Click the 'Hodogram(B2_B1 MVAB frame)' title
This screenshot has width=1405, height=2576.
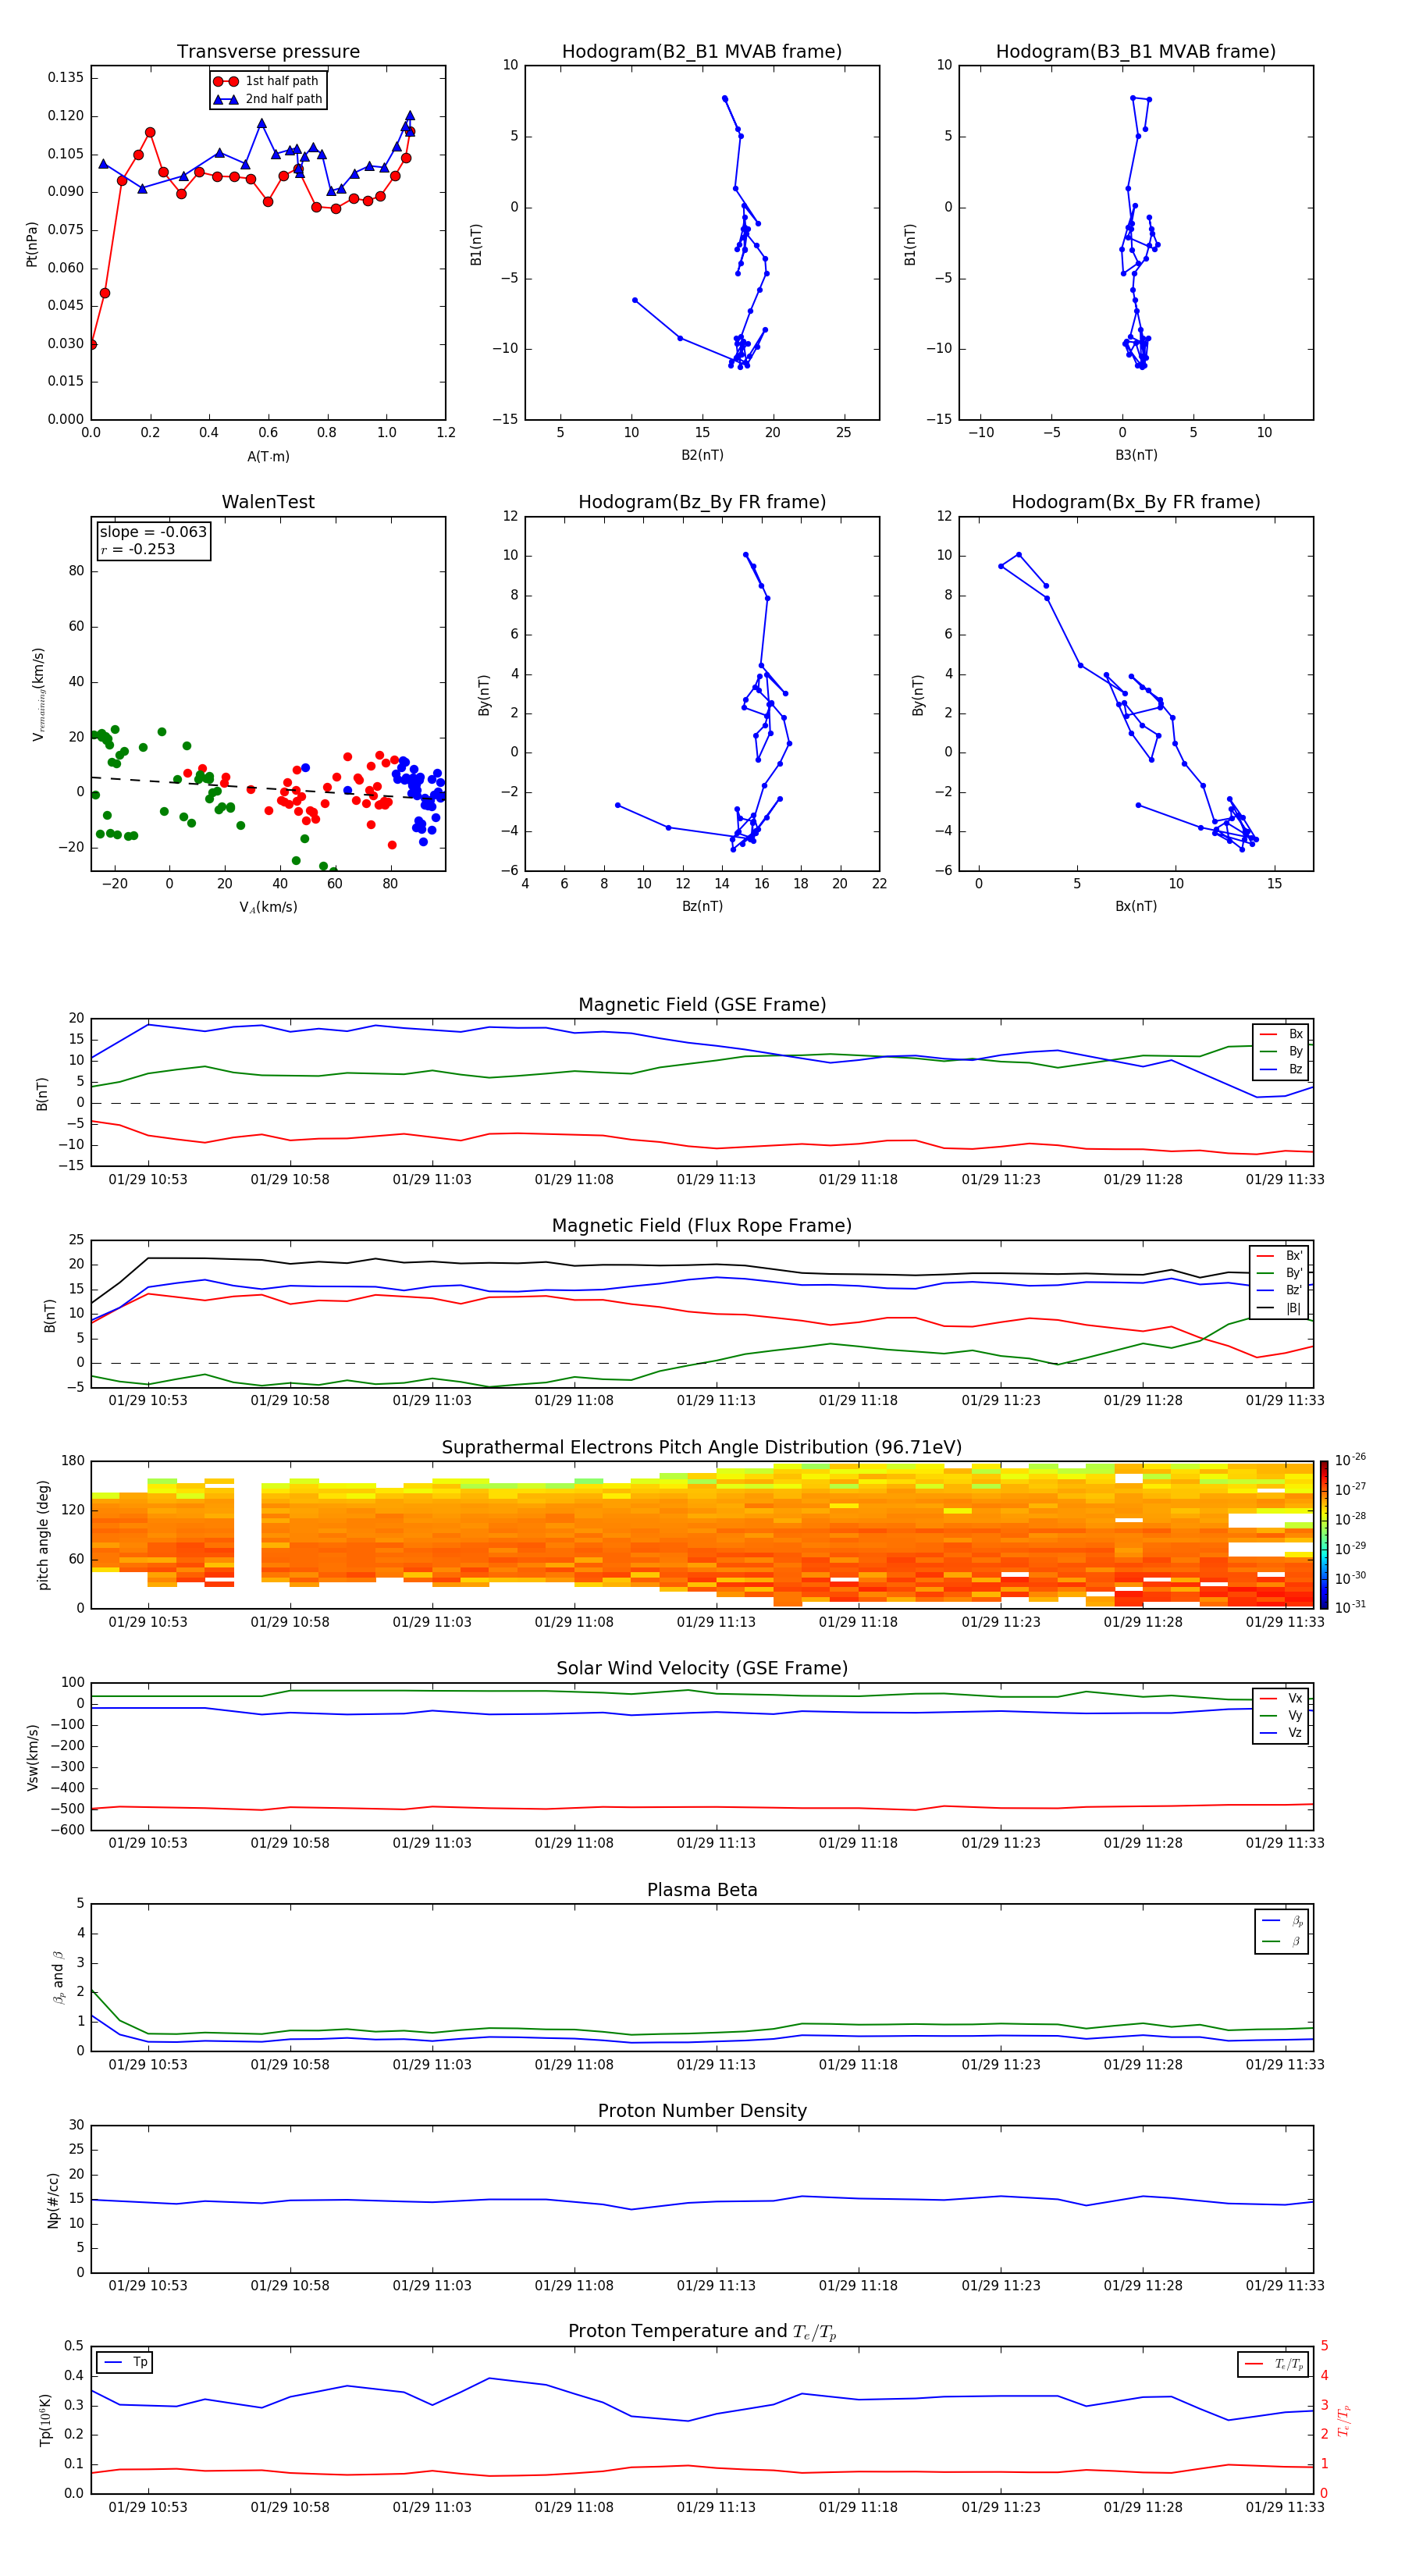701,52
